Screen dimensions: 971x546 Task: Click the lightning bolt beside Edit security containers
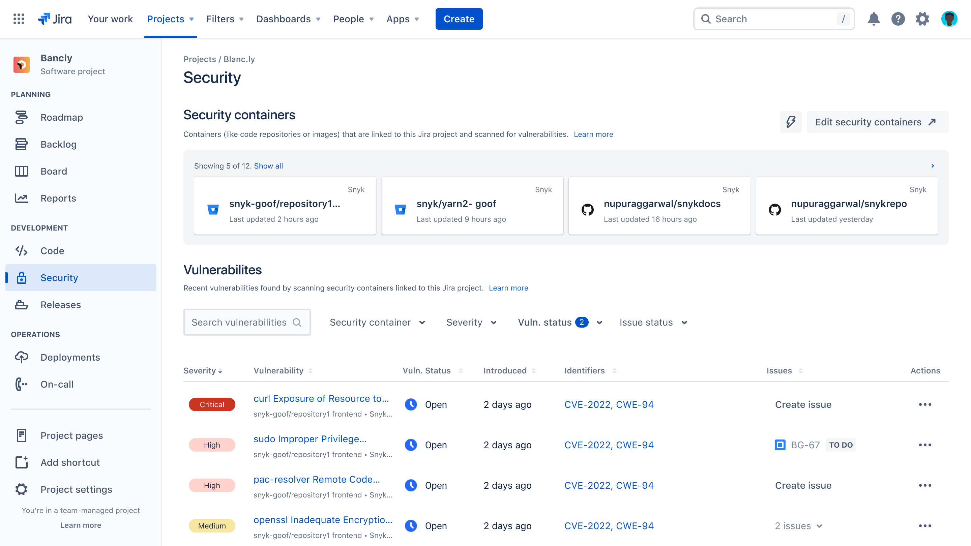tap(791, 122)
